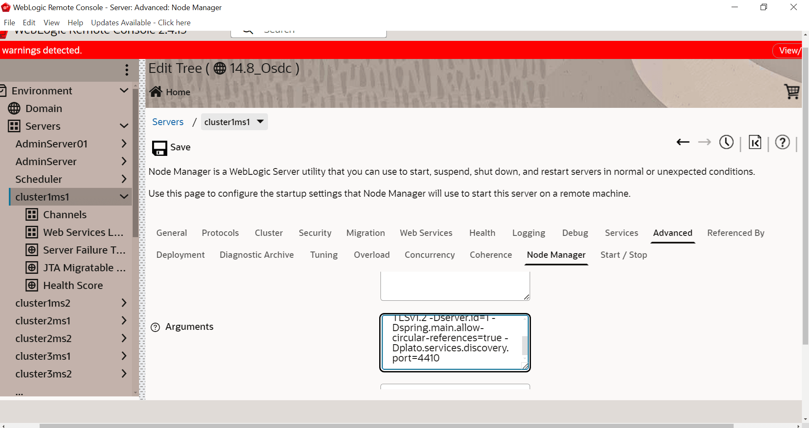This screenshot has height=428, width=809.
Task: Expand the cluster2ms1 node arrow
Action: (x=124, y=321)
